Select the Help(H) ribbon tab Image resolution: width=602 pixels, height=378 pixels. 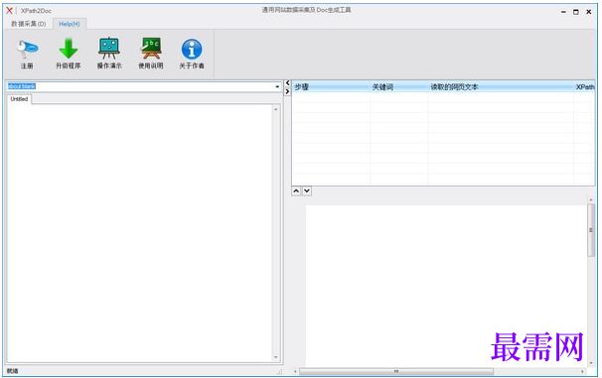tap(70, 24)
